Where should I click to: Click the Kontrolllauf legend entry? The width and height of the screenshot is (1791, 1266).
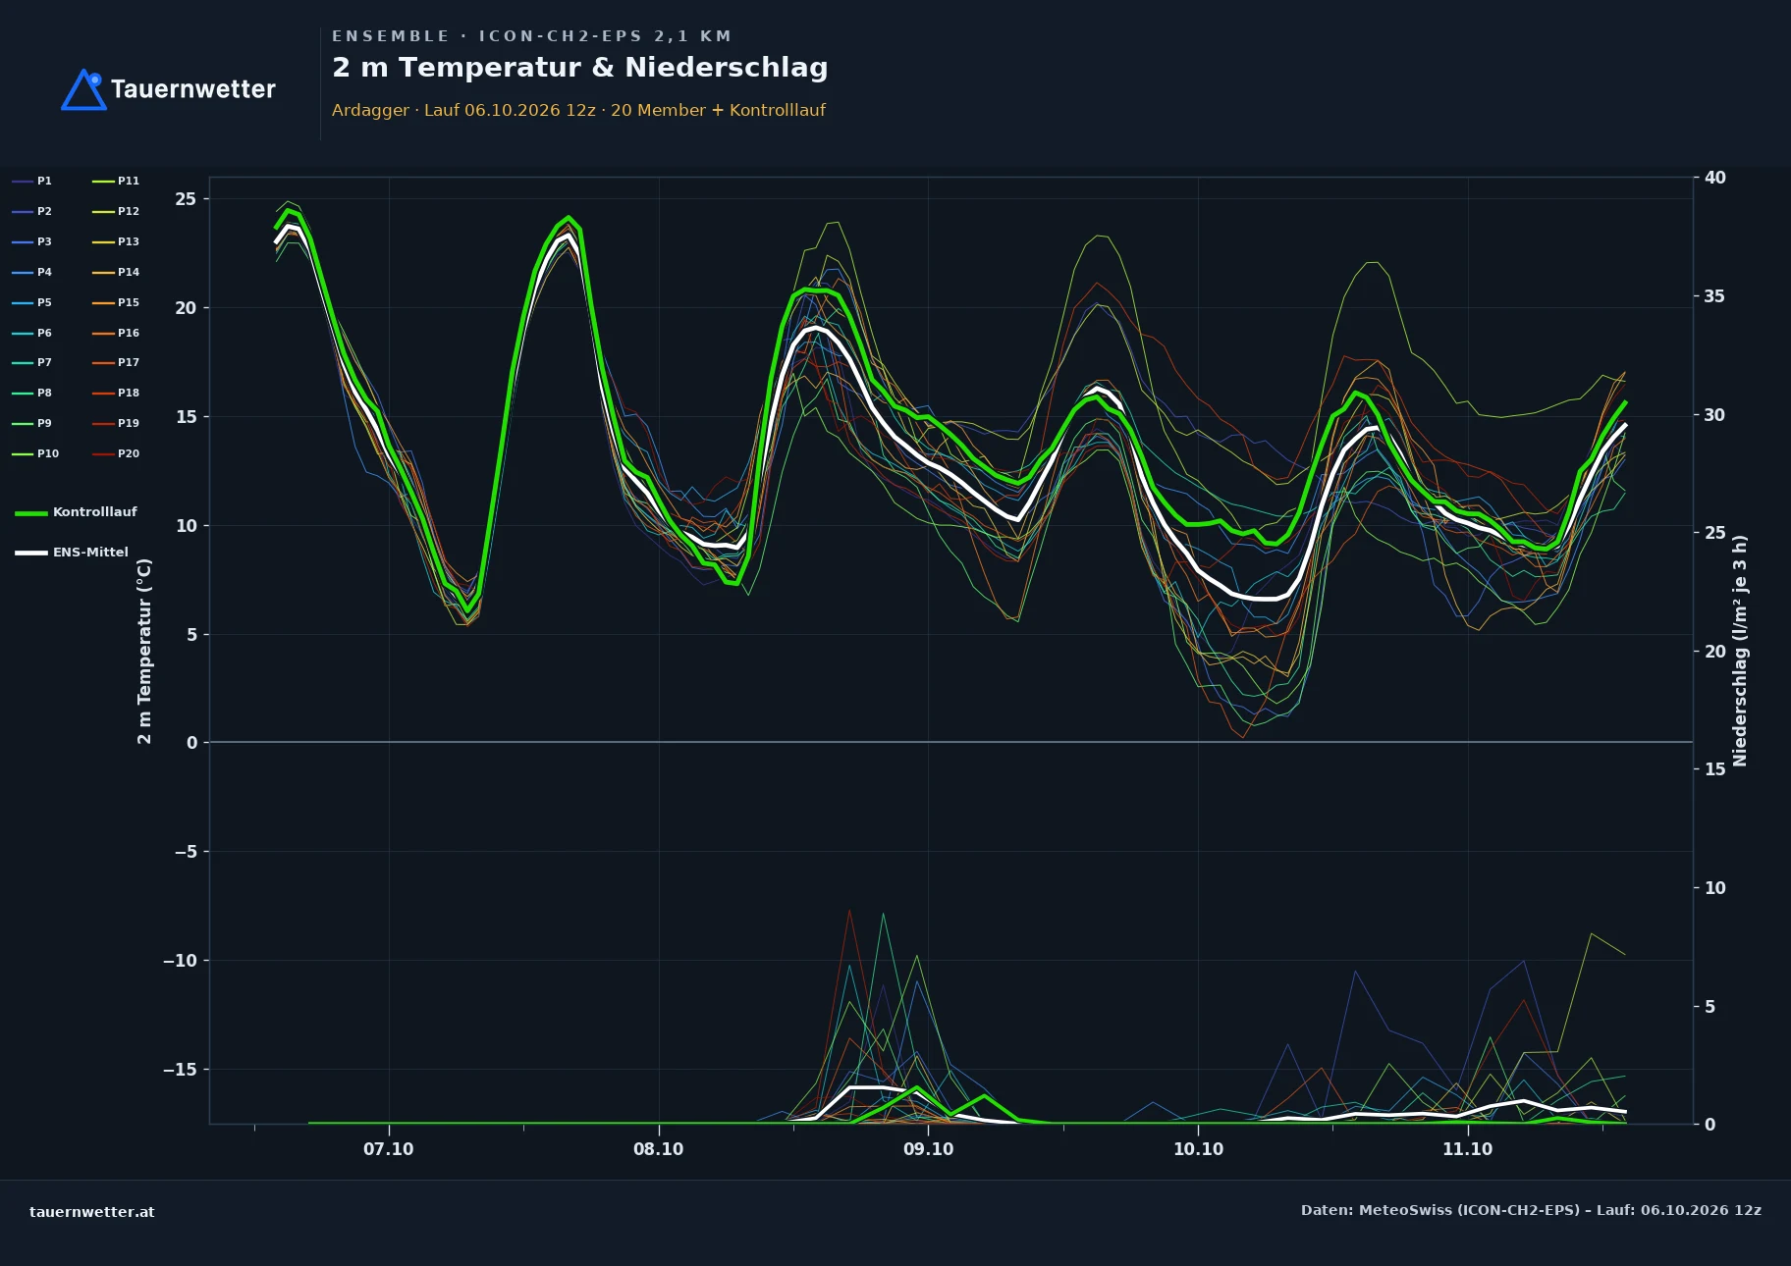click(76, 512)
